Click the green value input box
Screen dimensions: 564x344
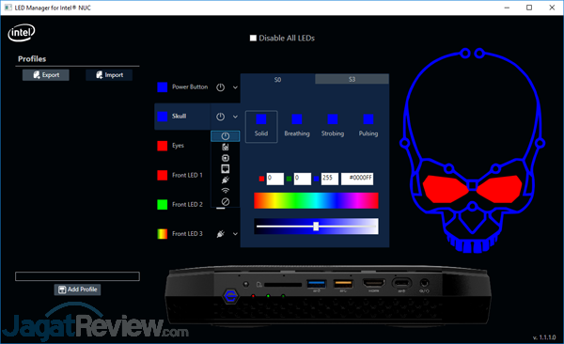(x=303, y=179)
